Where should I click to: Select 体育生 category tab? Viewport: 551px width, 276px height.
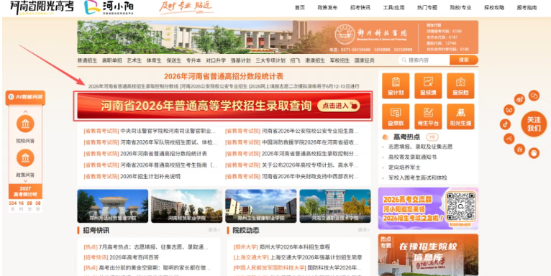(x=154, y=60)
